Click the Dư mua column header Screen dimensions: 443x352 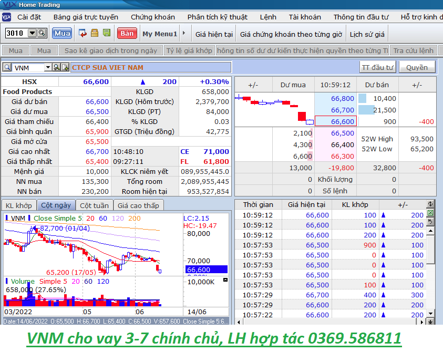(x=293, y=85)
